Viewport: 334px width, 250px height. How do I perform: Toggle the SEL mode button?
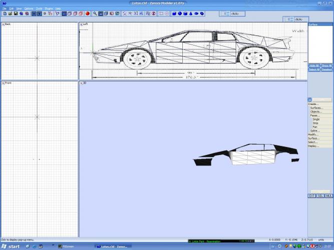point(320,195)
